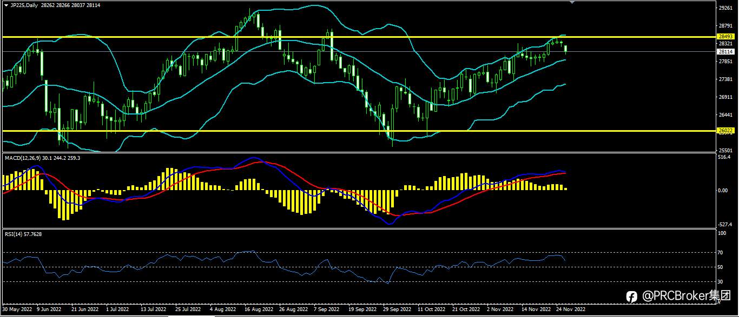The width and height of the screenshot is (739, 317).
Task: Click the JP225,Daily chart title text
Action: pyautogui.click(x=24, y=5)
